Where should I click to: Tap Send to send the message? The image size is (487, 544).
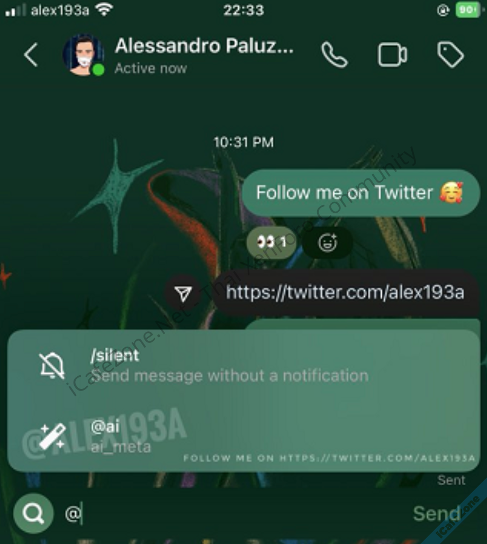tap(437, 513)
